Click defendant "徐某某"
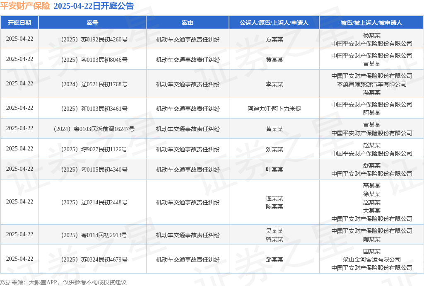The image size is (424, 286). coord(372,194)
